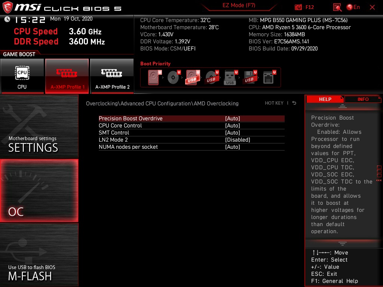Click the CD/DVD drive boot icon
The image size is (383, 287).
(x=173, y=77)
